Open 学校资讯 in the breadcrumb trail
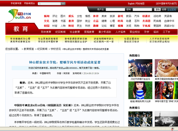Image resolution: width=178 pixels, height=131 pixels. 56,49
